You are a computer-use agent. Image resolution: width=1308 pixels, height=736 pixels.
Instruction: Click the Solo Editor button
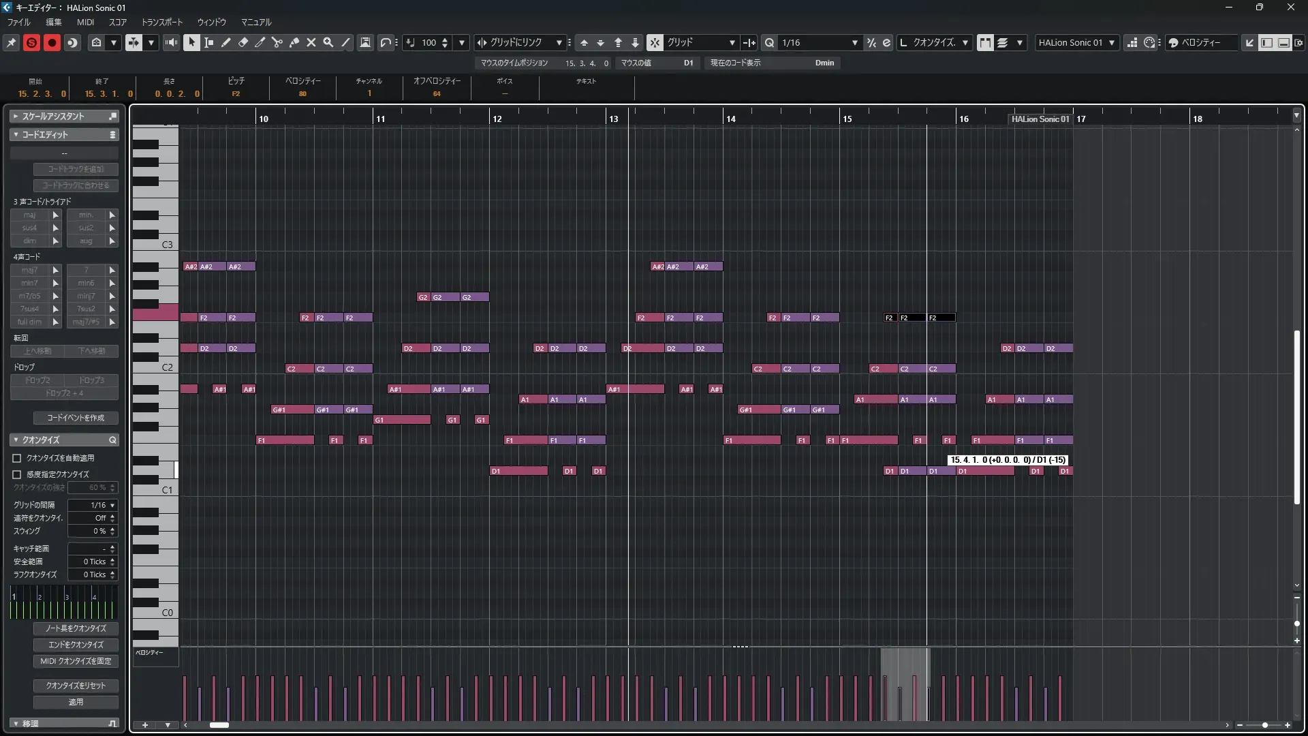[31, 42]
